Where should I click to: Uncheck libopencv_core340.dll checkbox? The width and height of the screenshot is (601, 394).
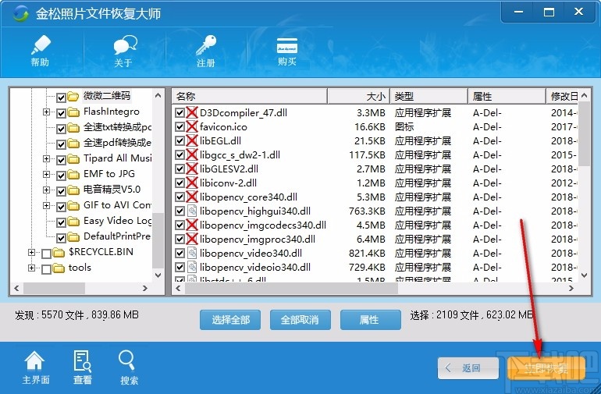click(x=180, y=197)
